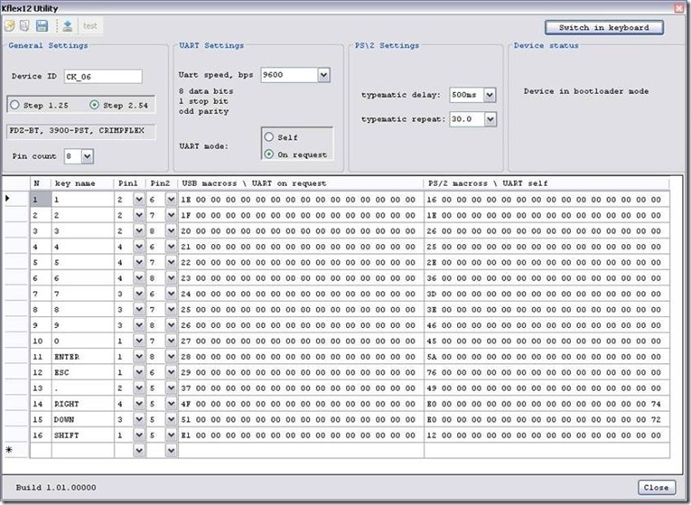691x505 pixels.
Task: Open the Pin2 dropdown in row 1
Action: [x=172, y=199]
